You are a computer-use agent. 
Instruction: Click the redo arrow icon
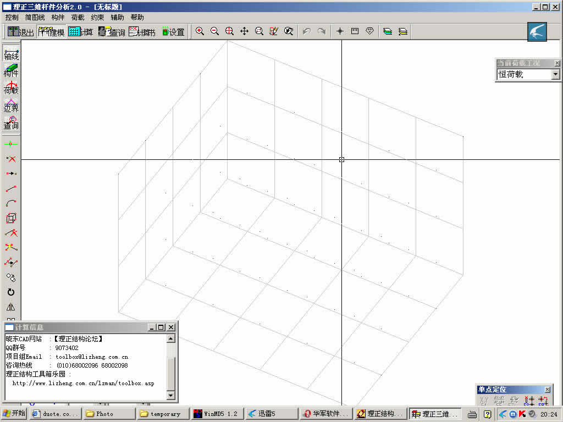tap(321, 31)
